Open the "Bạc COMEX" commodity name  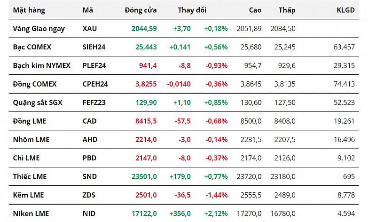(32, 47)
